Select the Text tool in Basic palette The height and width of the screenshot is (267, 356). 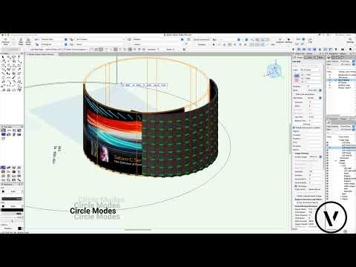coord(19,57)
